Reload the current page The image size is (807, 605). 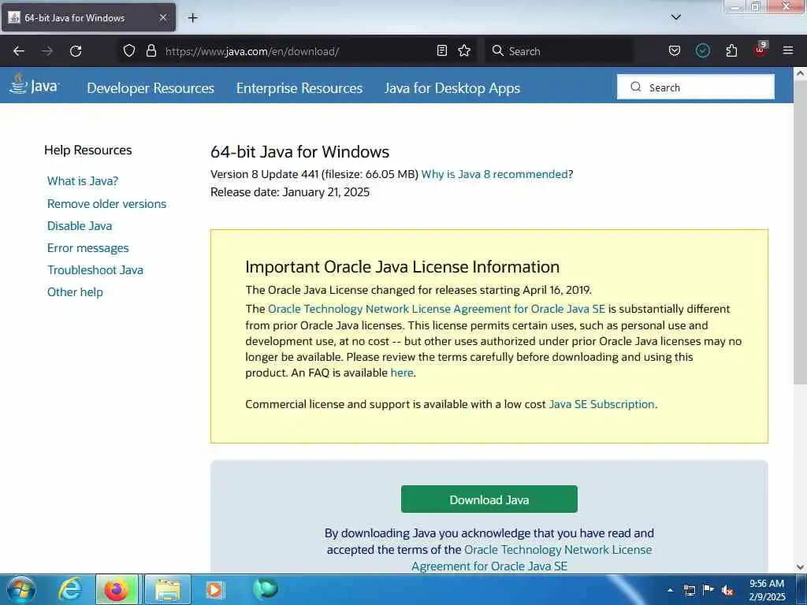click(76, 51)
